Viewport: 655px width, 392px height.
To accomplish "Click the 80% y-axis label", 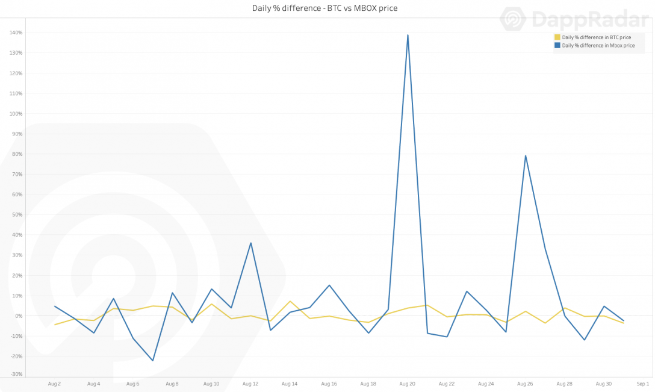I will 17,154.
